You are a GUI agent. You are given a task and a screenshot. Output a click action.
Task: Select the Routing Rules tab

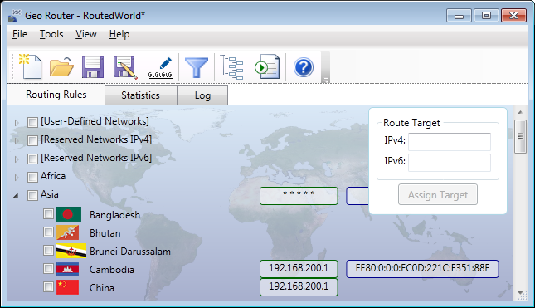[x=56, y=95]
